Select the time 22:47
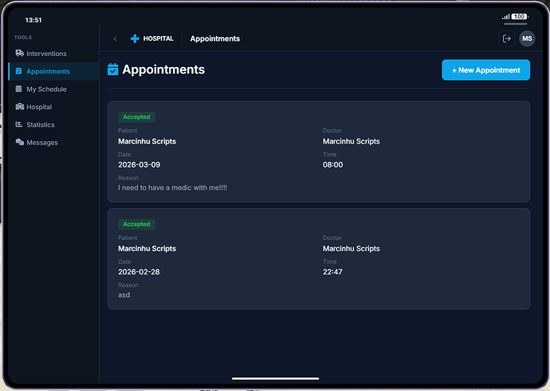 [332, 271]
